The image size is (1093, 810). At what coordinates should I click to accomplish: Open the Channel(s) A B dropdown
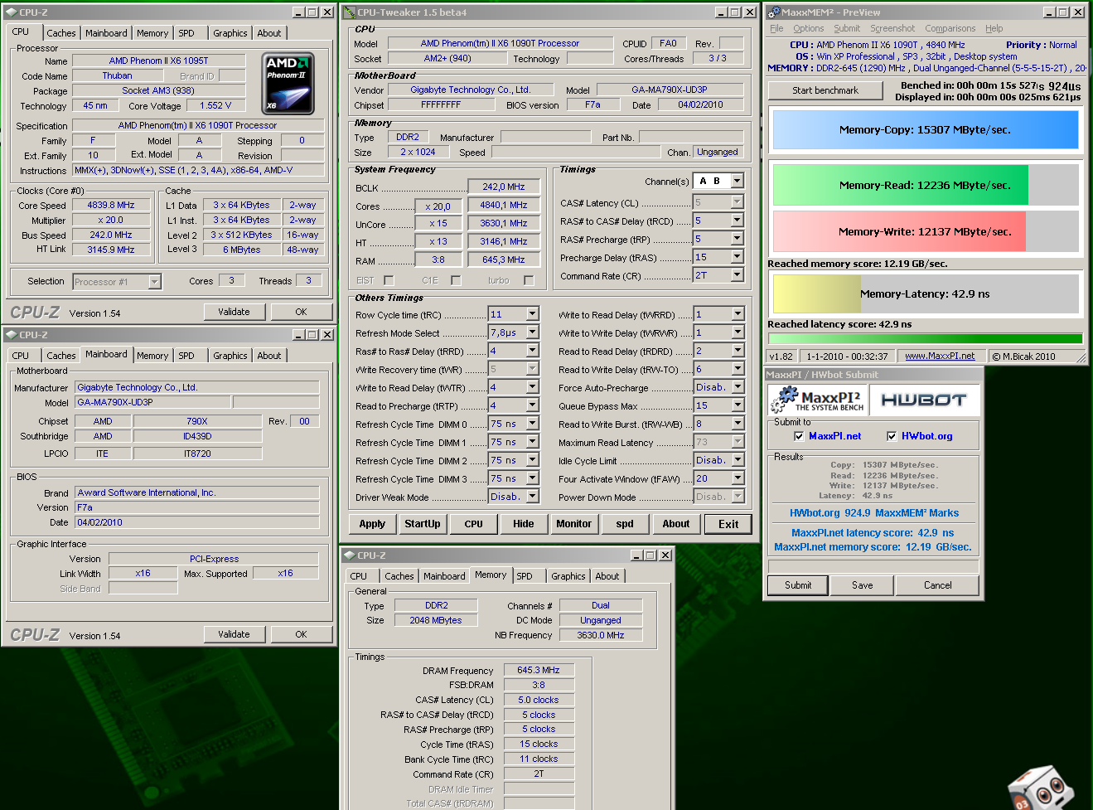(737, 181)
